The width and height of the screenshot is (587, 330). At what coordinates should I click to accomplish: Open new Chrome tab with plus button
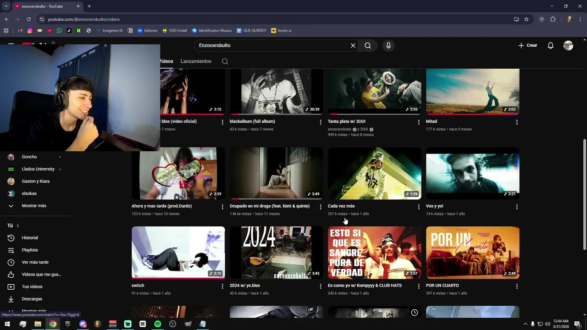click(89, 6)
